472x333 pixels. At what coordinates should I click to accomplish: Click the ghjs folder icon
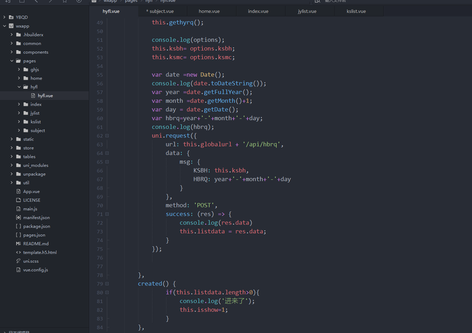point(25,70)
